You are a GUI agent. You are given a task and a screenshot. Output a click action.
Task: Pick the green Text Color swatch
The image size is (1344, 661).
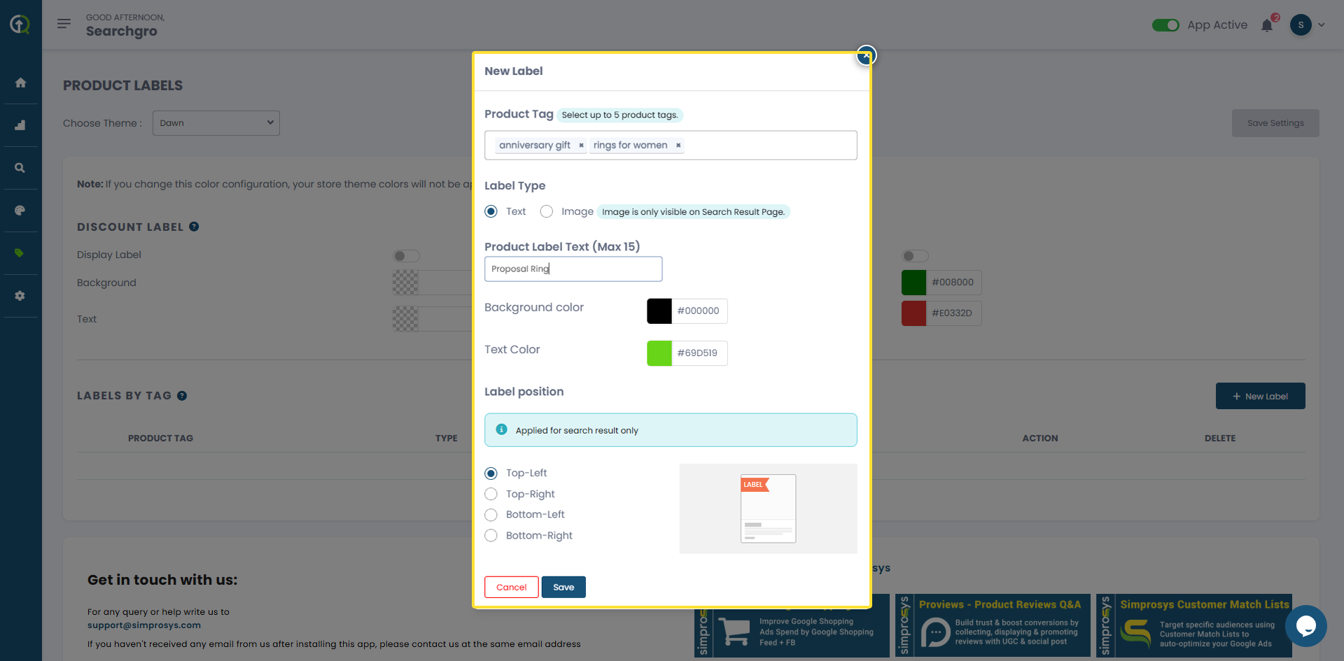coord(659,353)
